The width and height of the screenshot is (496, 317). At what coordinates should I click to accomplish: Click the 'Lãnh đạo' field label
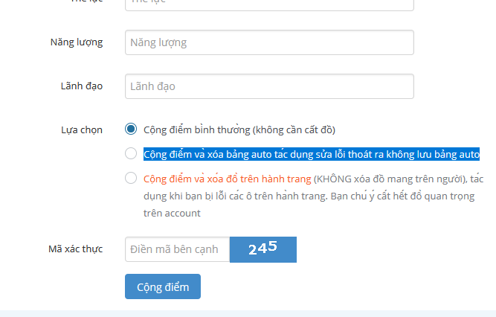(x=80, y=86)
